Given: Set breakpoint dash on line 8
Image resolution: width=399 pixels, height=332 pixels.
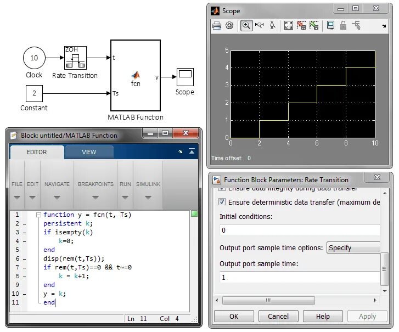Looking at the screenshot, I should pyautogui.click(x=25, y=277).
